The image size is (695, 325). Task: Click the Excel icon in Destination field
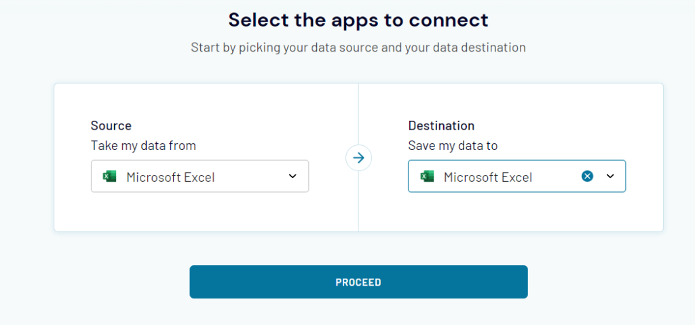[x=427, y=176]
